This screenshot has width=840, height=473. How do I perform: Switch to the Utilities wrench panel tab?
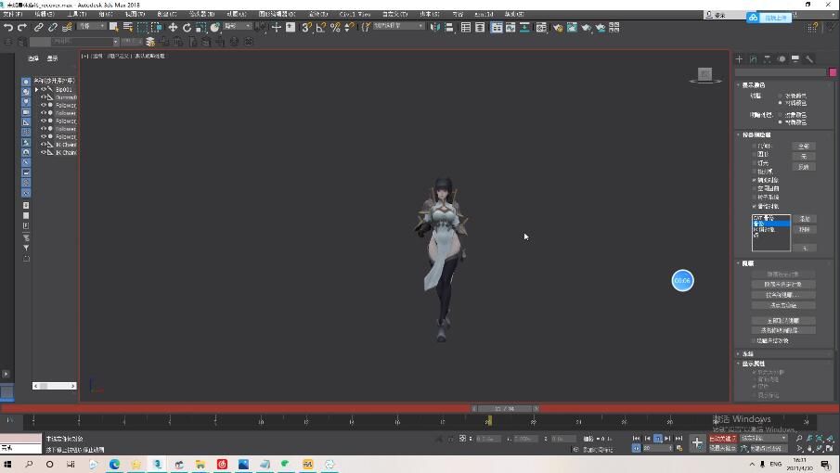click(x=809, y=58)
